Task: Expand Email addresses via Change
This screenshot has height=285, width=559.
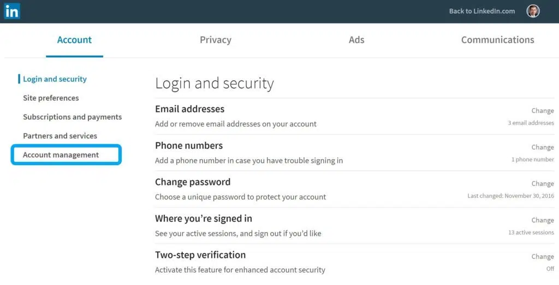Action: (x=543, y=111)
